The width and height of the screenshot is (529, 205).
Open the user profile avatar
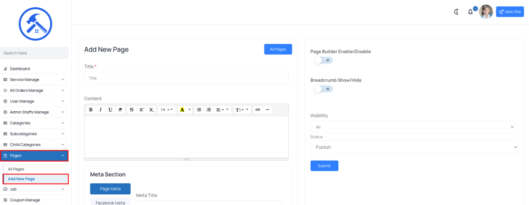[486, 11]
